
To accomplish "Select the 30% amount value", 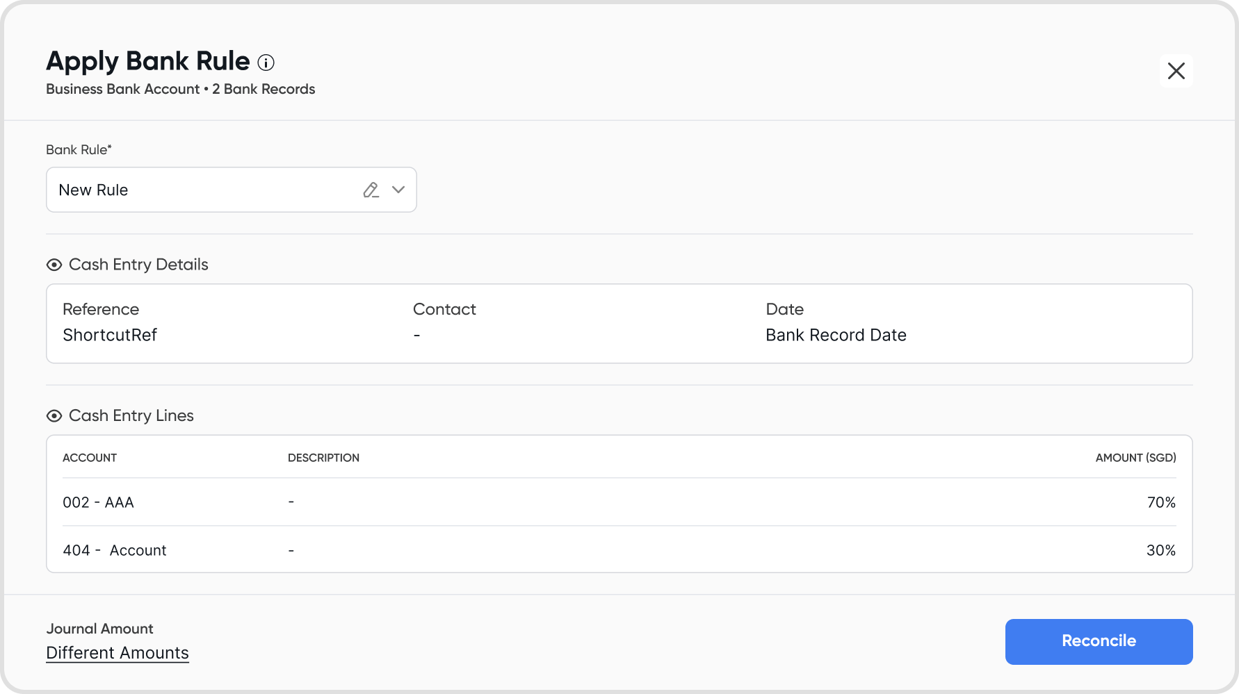I will (x=1161, y=550).
